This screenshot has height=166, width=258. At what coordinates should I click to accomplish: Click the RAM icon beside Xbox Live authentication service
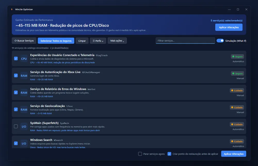click(x=24, y=76)
